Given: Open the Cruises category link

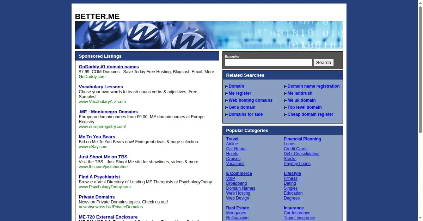Looking at the screenshot, I should point(233,159).
